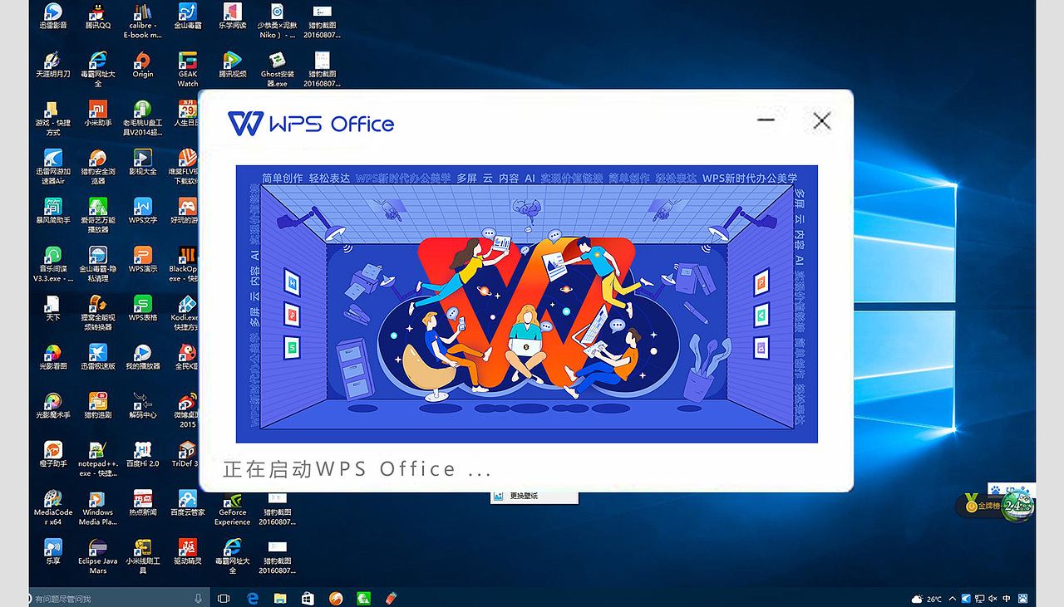This screenshot has height=607, width=1064.
Task: Open Microsoft Edge from the taskbar
Action: coord(253,598)
